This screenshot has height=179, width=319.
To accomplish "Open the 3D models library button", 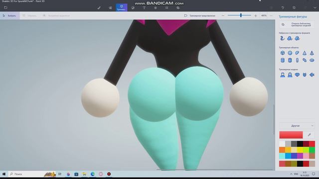I will tap(297, 24).
